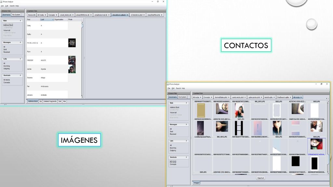The image size is (333, 187).
Task: Close the All media tab in Address Book window
Action: pyautogui.click(x=46, y=15)
